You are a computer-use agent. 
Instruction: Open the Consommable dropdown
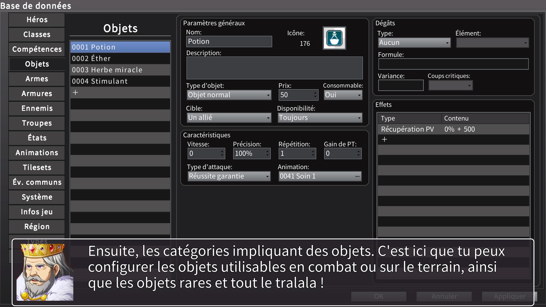343,95
